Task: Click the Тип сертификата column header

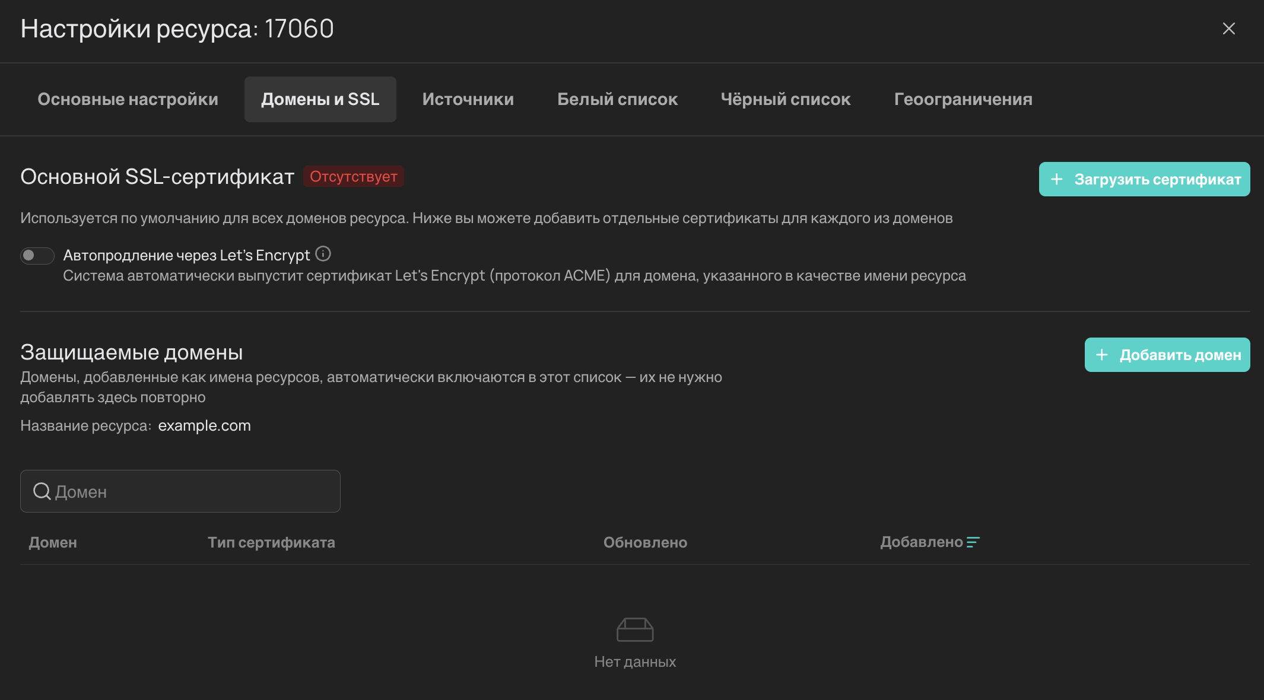Action: pyautogui.click(x=271, y=542)
